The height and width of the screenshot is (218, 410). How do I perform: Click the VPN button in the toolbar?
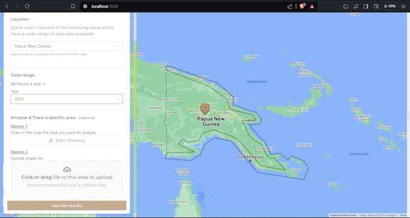(389, 6)
